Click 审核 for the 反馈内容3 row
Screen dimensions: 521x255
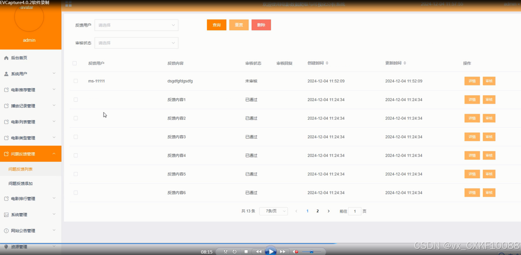pos(489,137)
